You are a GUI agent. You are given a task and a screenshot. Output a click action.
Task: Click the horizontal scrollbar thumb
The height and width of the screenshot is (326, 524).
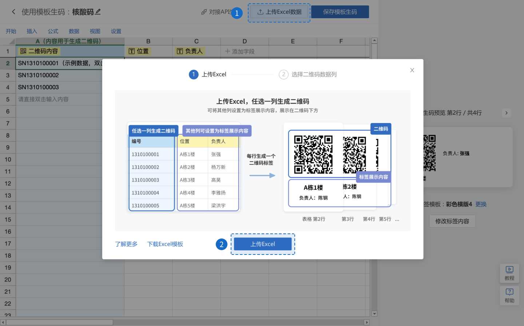(60, 322)
